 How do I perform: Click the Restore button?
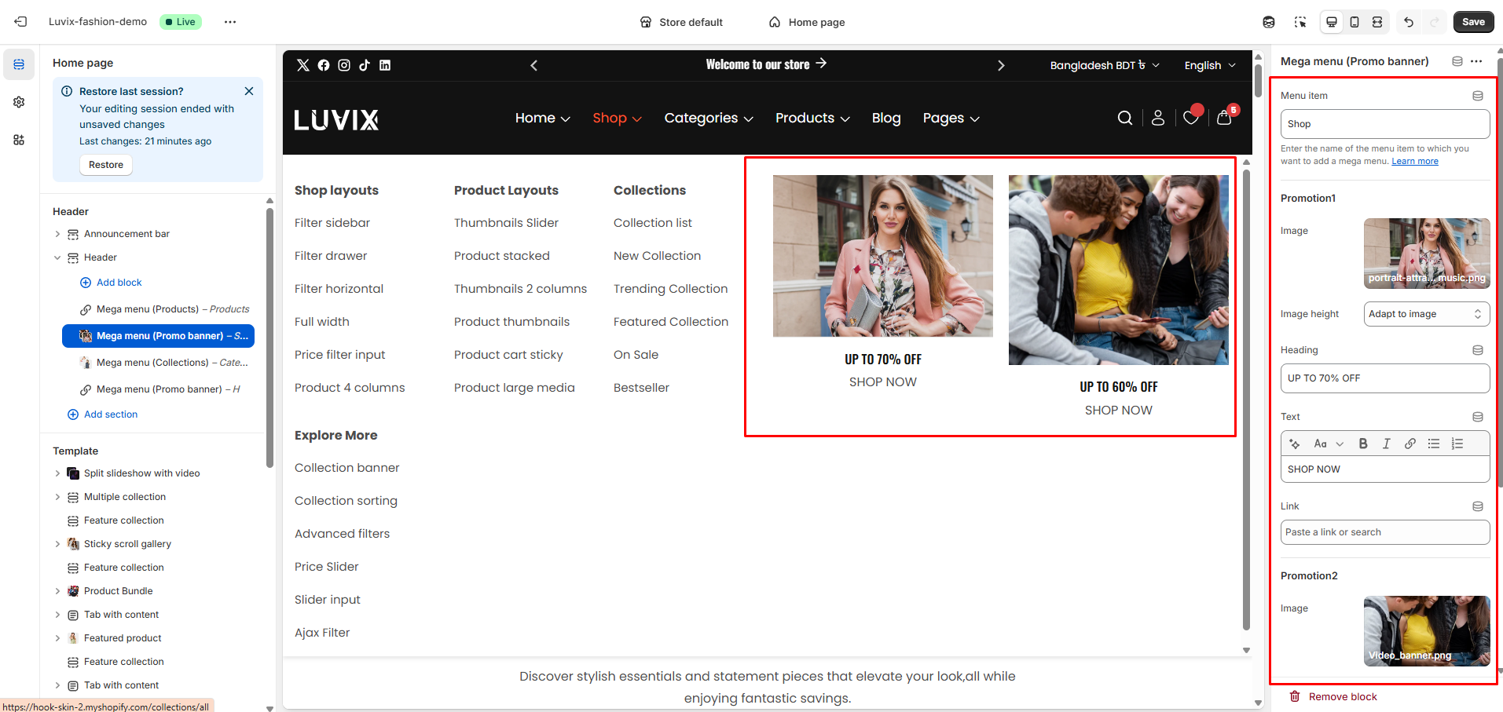[106, 165]
